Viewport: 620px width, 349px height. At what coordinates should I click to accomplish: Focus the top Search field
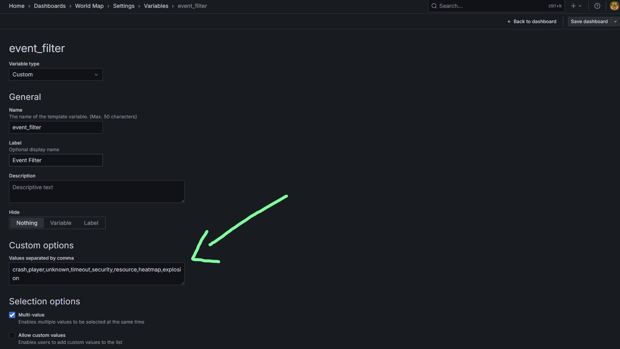click(x=496, y=6)
